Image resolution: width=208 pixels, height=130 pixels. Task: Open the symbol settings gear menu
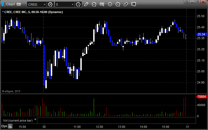click(x=50, y=4)
